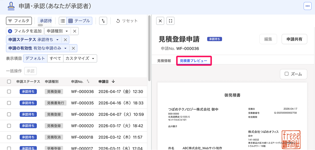The height and width of the screenshot is (150, 315).
Task: Switch to 見積書プレビュー tab
Action: click(194, 61)
